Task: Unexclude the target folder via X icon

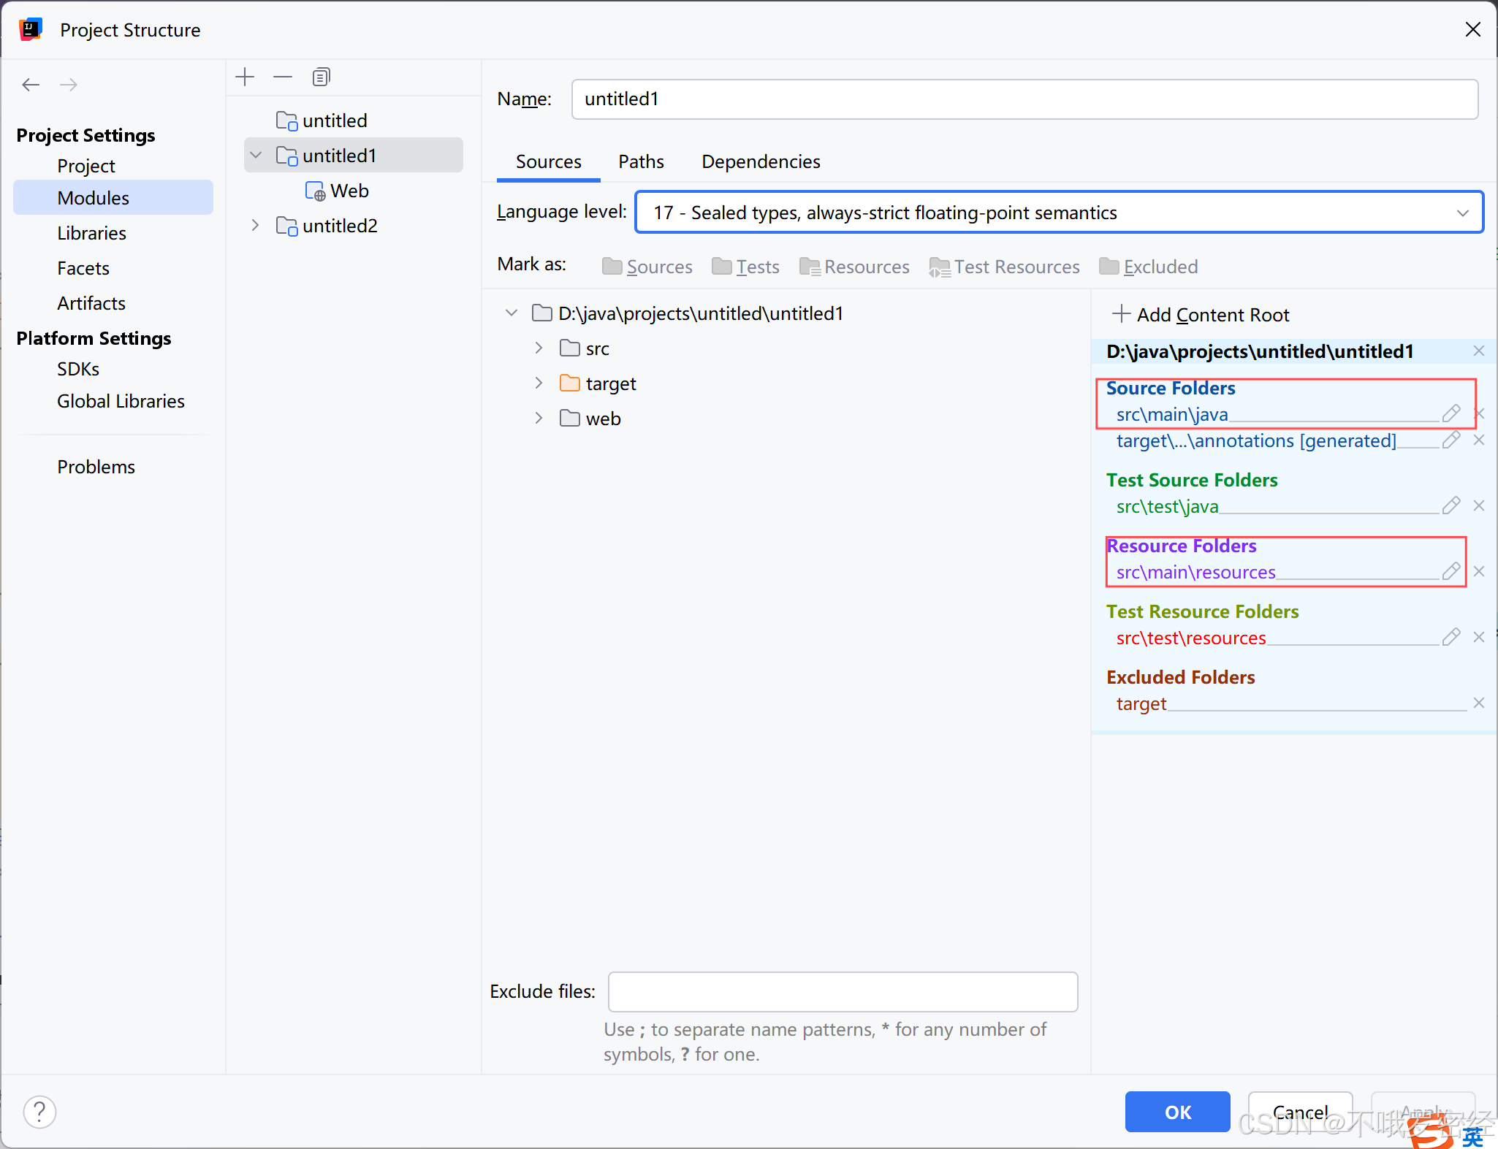Action: click(1479, 703)
